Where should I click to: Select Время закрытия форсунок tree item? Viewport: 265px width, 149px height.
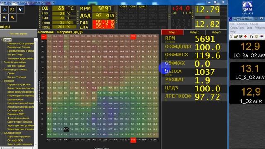(21, 92)
